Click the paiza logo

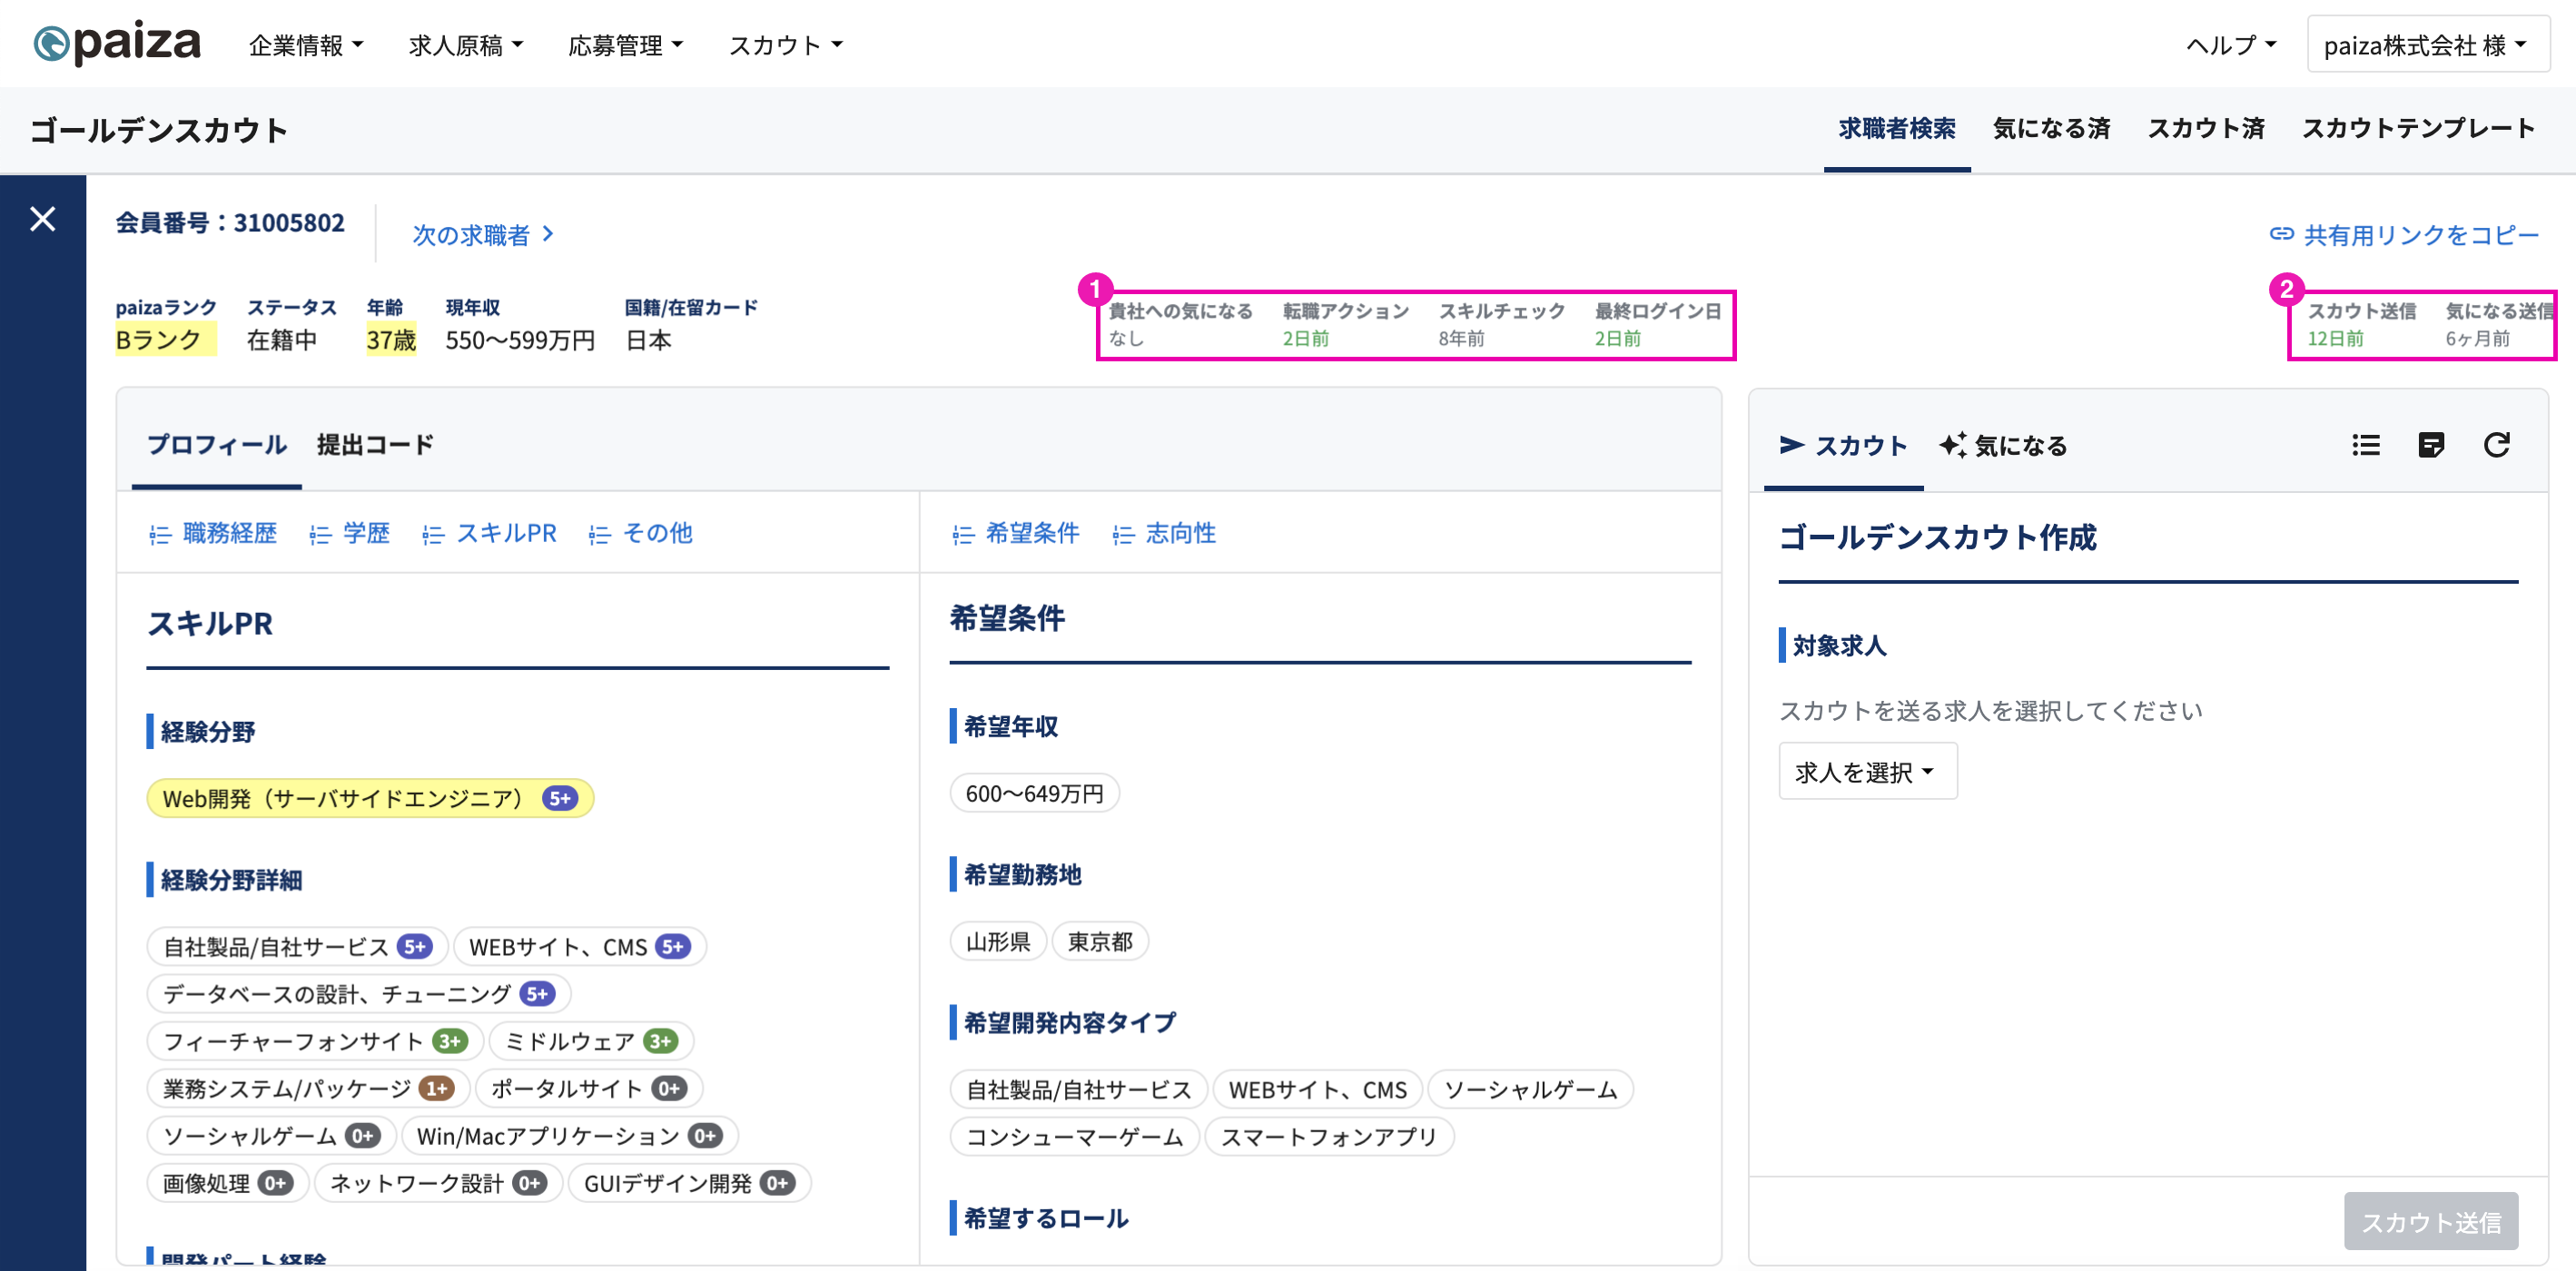click(x=117, y=42)
